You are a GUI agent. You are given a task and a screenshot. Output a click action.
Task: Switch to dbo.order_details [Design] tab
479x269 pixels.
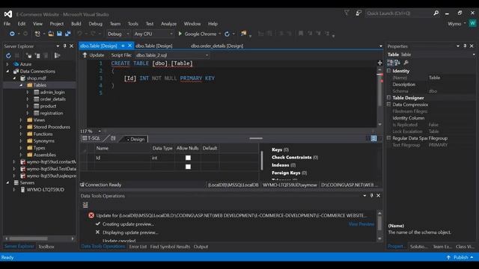pyautogui.click(x=217, y=46)
